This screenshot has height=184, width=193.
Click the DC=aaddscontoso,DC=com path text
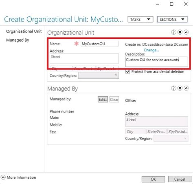click(x=165, y=44)
